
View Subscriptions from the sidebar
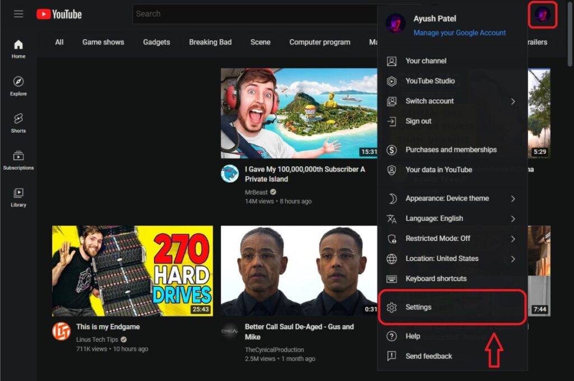pyautogui.click(x=18, y=160)
